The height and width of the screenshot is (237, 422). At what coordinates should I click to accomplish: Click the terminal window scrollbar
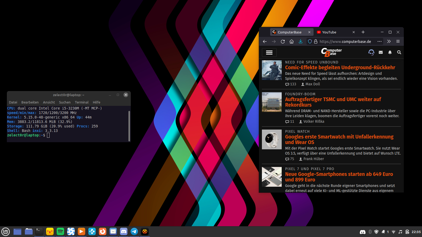pos(129,126)
